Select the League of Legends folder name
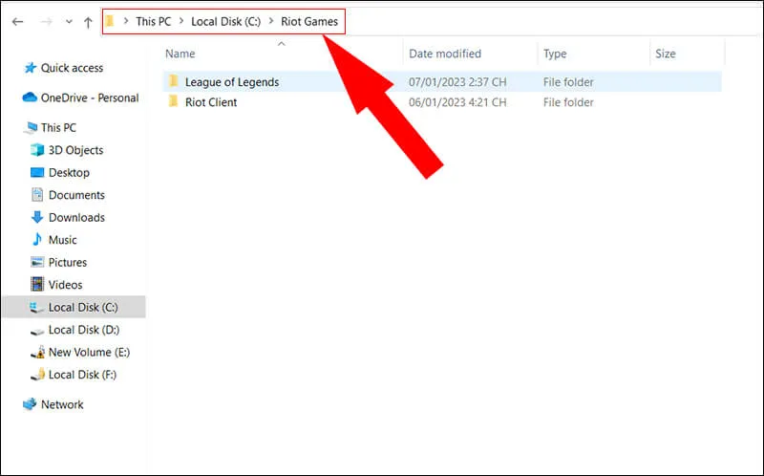 pos(232,82)
